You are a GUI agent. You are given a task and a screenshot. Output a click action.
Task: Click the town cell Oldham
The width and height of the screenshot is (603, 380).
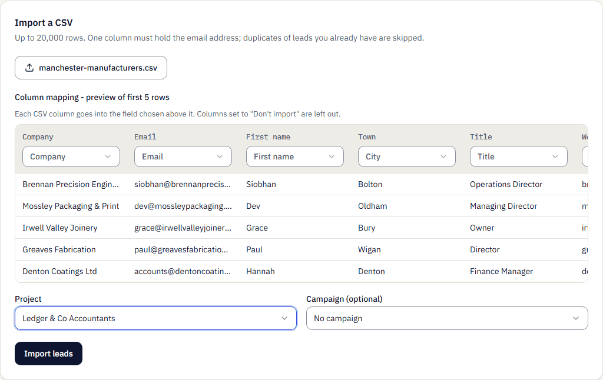click(x=372, y=206)
